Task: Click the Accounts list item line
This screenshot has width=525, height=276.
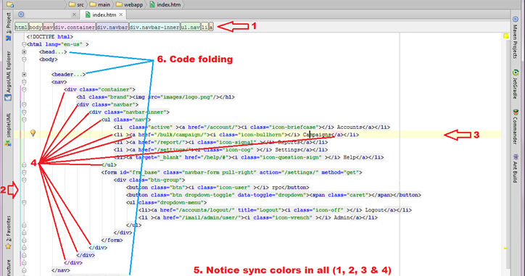Action: coord(252,127)
